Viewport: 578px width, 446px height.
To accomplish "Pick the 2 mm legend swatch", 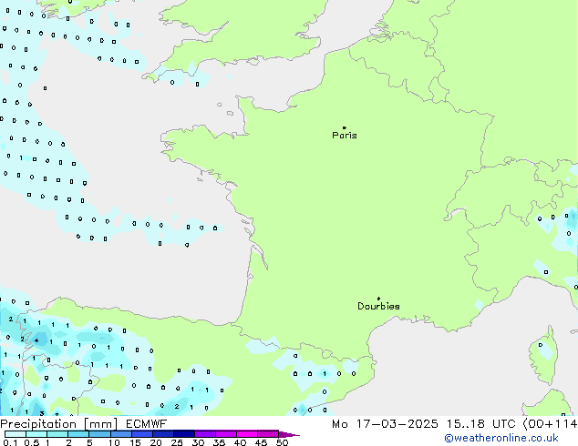I will pos(78,434).
